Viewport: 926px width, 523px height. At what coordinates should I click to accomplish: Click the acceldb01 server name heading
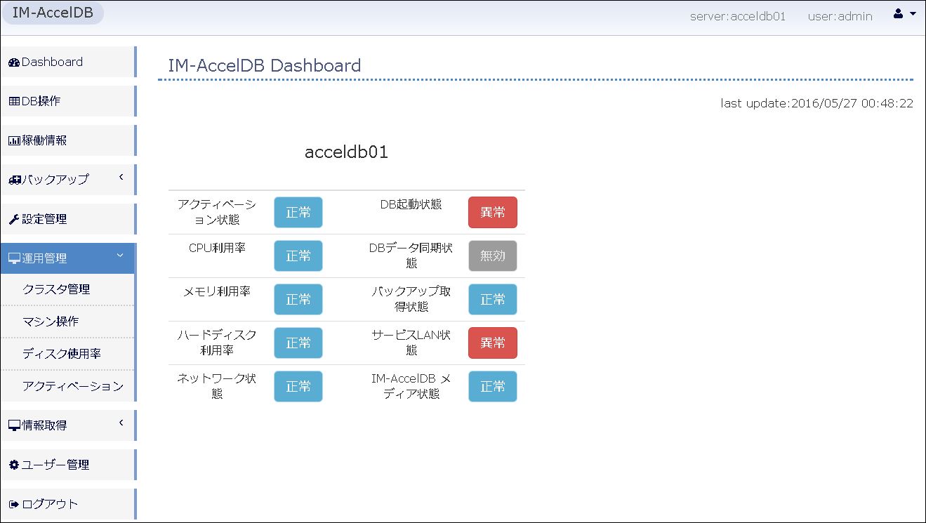pos(346,152)
